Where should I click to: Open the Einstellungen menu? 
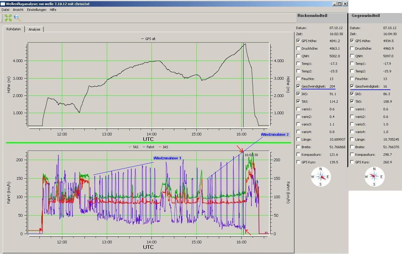(x=36, y=10)
